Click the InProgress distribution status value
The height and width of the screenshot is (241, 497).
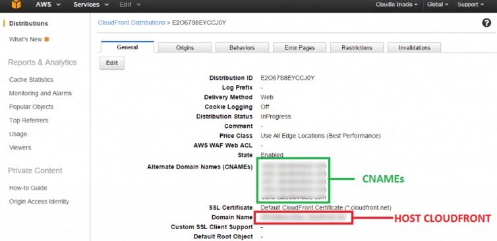tap(276, 117)
